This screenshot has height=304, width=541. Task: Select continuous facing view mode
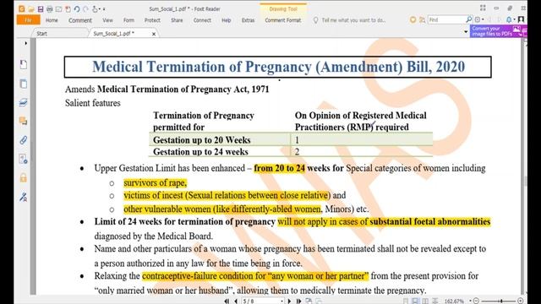435,301
